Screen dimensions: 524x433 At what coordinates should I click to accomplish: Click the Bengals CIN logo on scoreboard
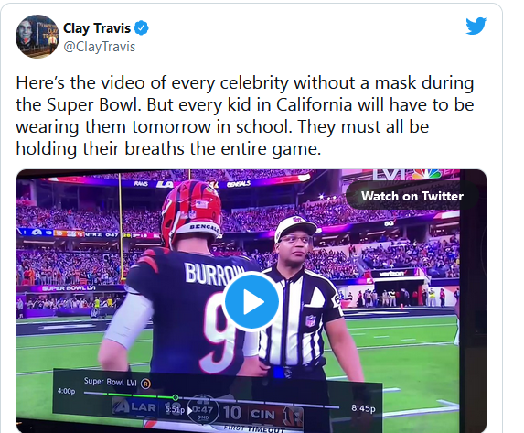[293, 416]
